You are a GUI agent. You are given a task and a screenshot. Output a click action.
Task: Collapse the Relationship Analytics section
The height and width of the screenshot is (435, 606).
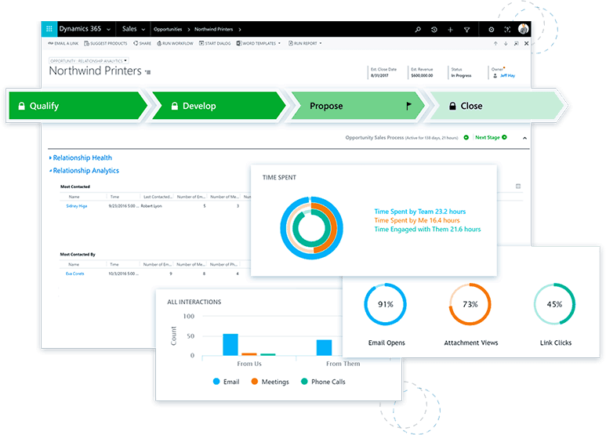tap(84, 170)
